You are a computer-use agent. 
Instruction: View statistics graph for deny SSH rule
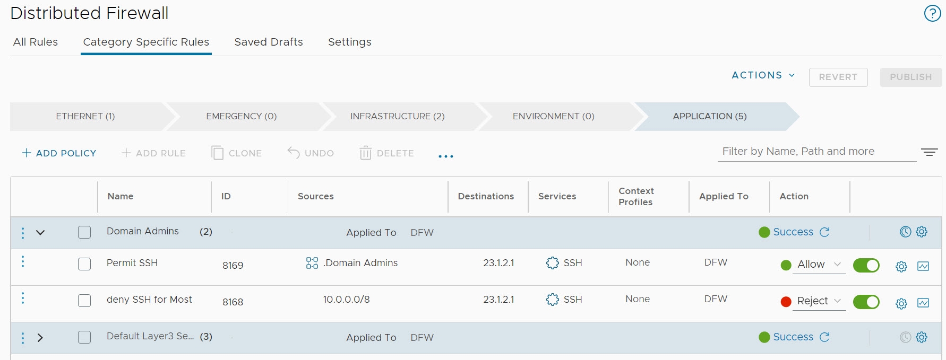[923, 303]
